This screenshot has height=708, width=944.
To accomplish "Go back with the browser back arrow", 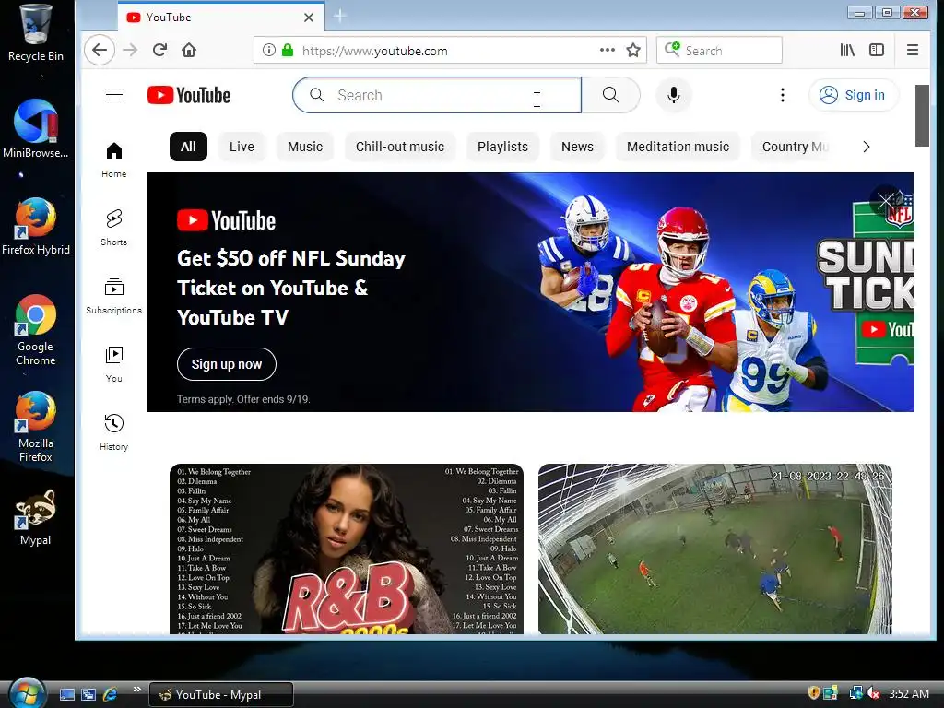I will click(100, 50).
